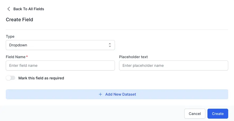The width and height of the screenshot is (234, 121).
Task: Focus the Enter placeholder name input
Action: [173, 65]
